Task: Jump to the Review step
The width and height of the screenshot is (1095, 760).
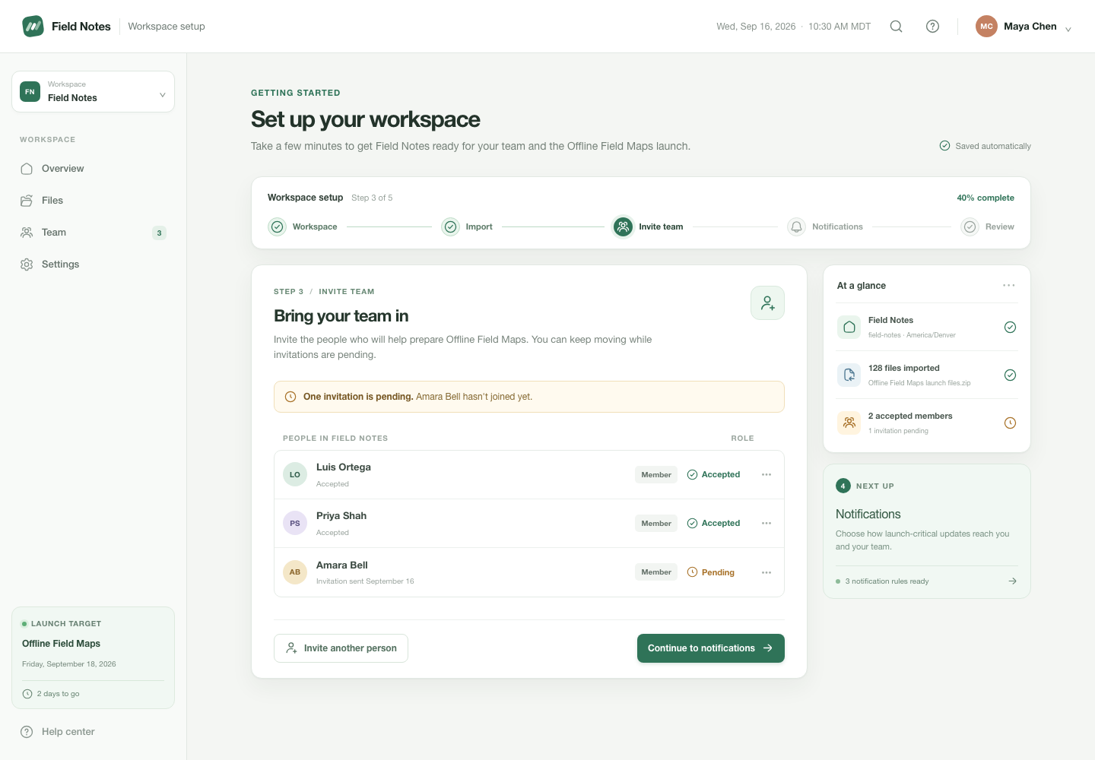Action: coord(988,226)
